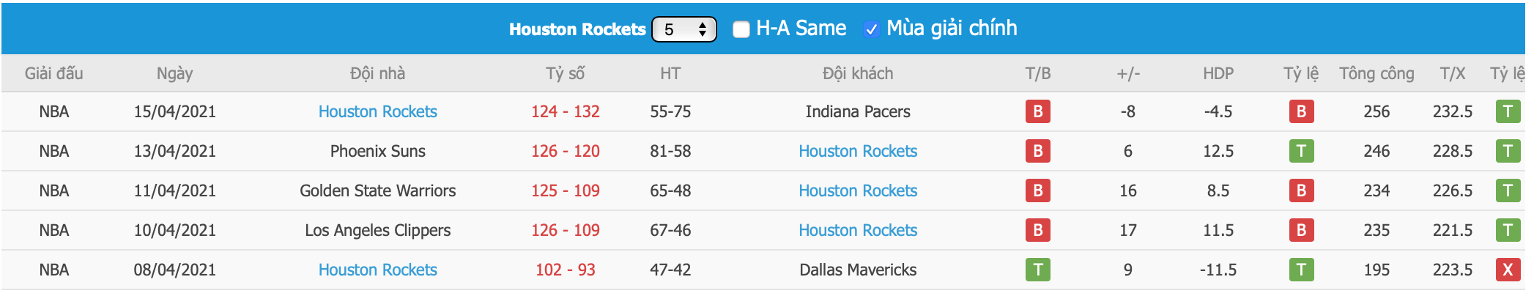Open Houston Rockets link in 15/04/2021 row
Screen dimensions: 1534x296
click(377, 111)
